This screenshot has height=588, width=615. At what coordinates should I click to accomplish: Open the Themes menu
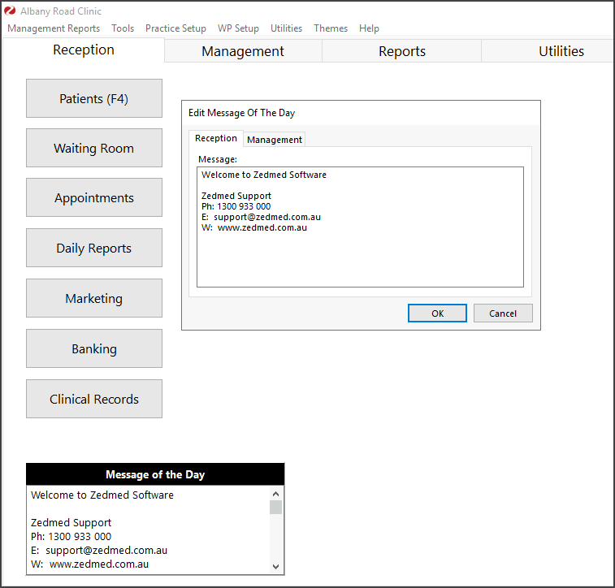point(331,28)
